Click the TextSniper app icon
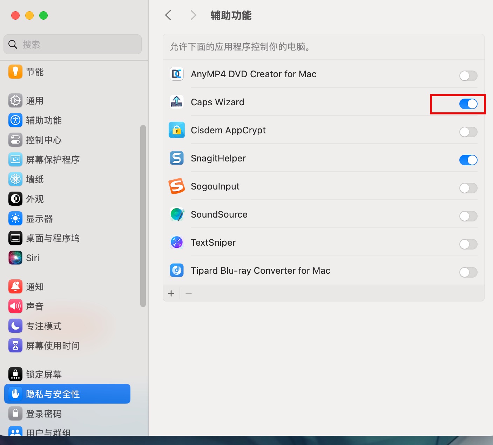493x445 pixels. tap(177, 243)
